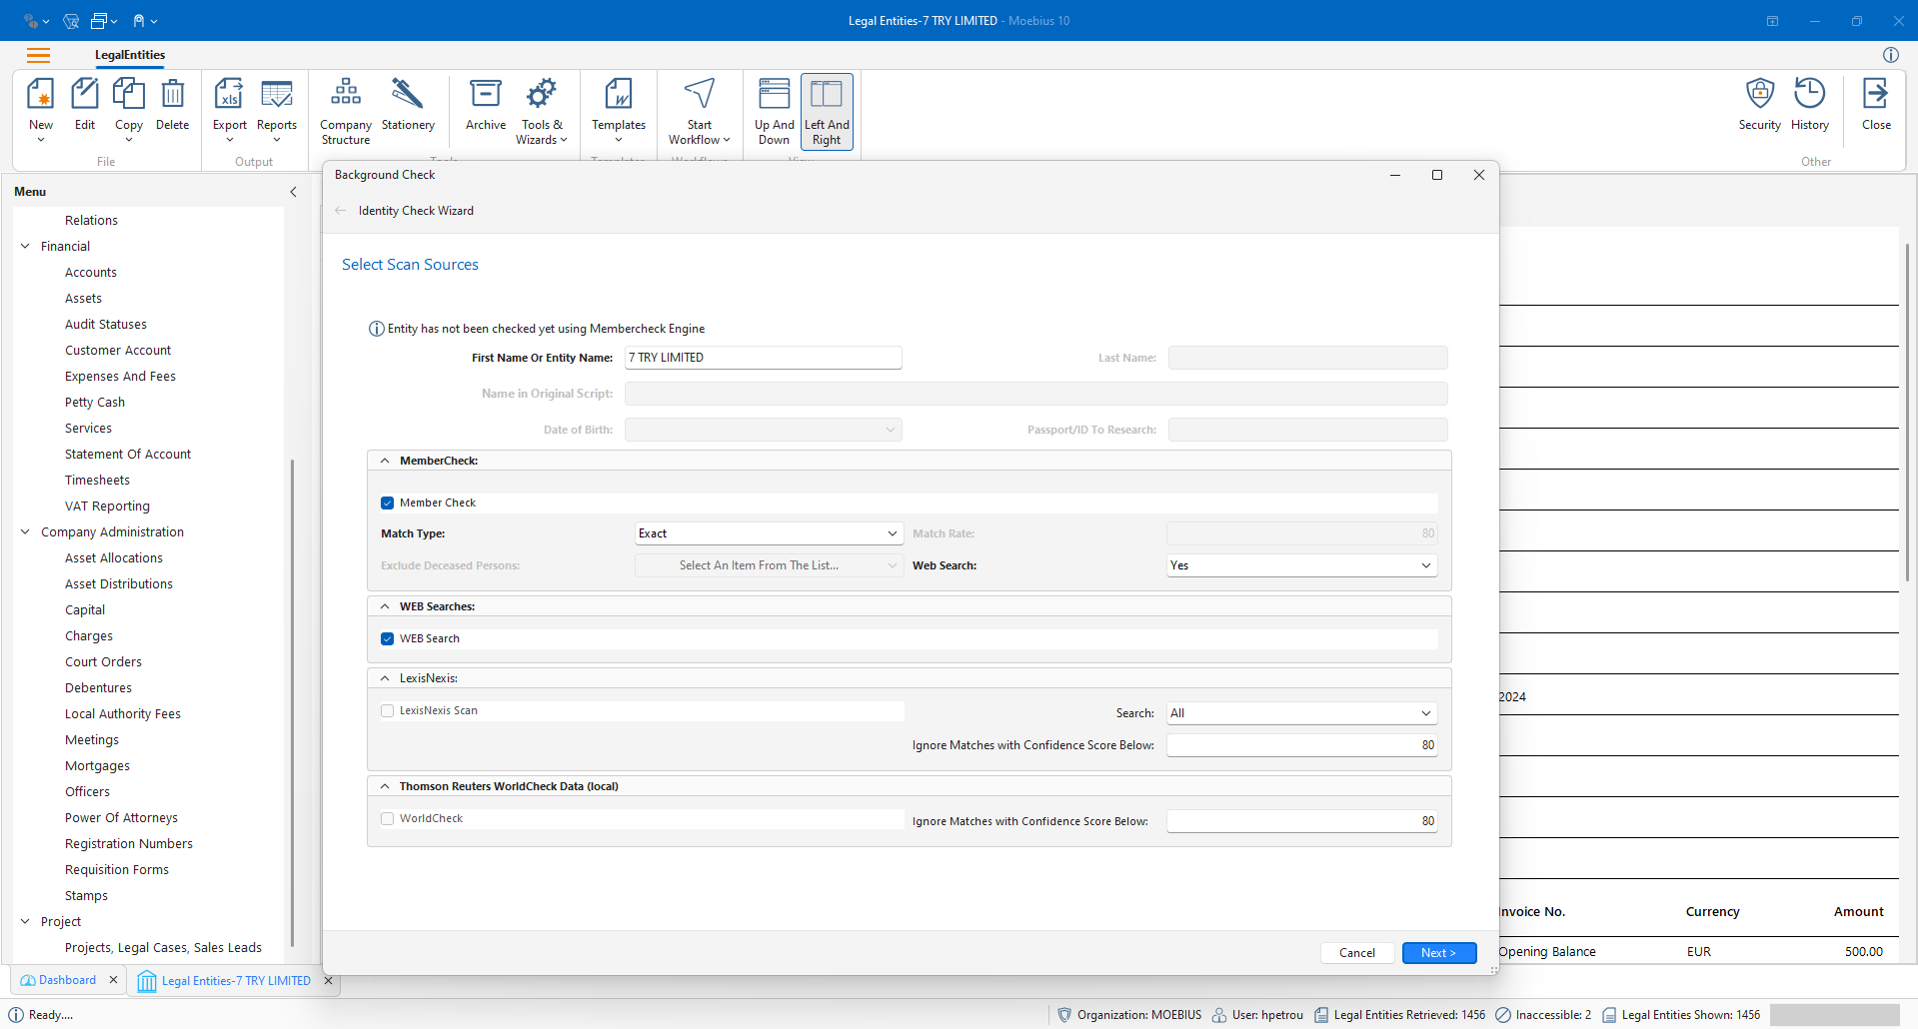Open the hamburger menu

click(39, 56)
